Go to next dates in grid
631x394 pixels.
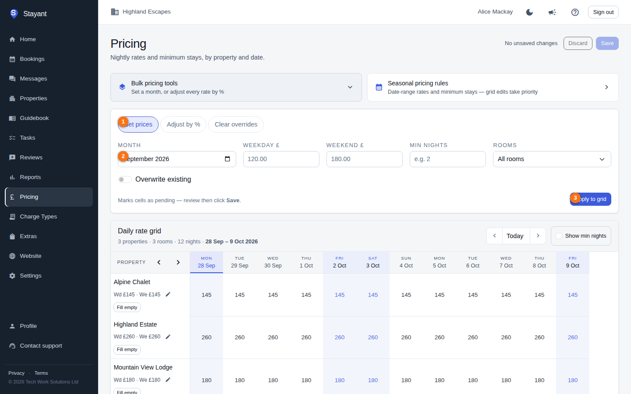tap(538, 236)
